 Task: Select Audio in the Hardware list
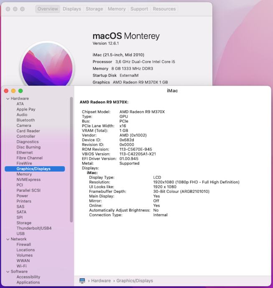[x=22, y=115]
